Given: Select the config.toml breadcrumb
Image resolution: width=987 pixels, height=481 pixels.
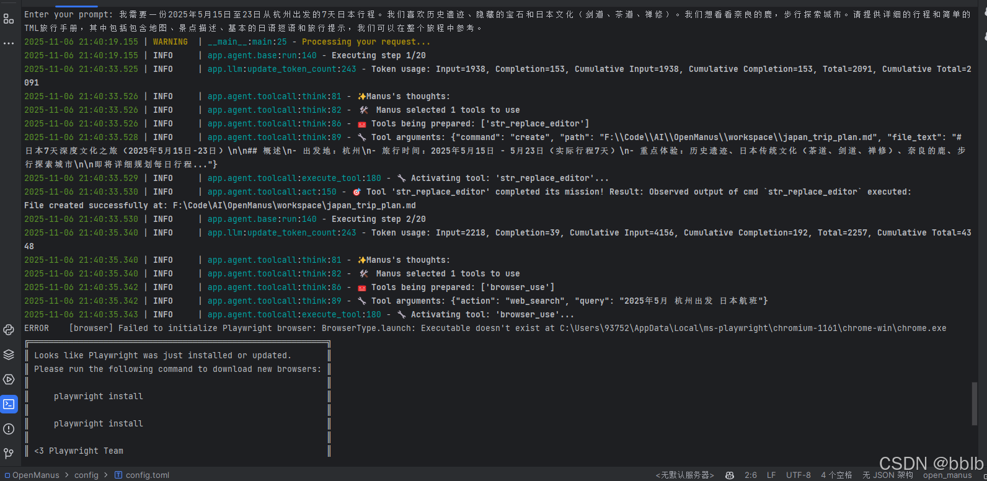Looking at the screenshot, I should 148,475.
